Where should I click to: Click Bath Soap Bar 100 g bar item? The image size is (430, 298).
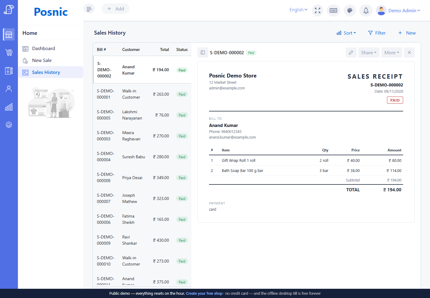click(x=242, y=171)
